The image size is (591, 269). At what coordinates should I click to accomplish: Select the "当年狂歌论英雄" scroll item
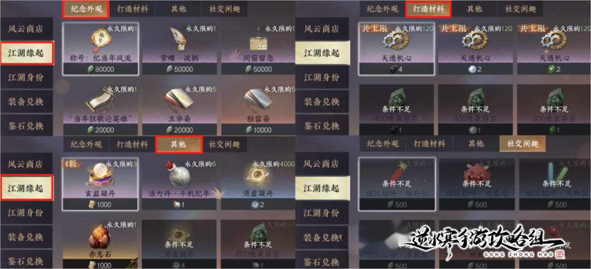tap(100, 110)
